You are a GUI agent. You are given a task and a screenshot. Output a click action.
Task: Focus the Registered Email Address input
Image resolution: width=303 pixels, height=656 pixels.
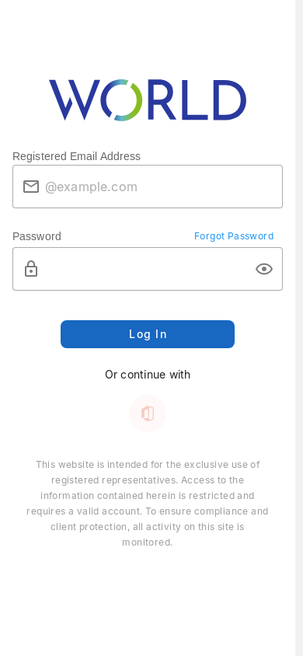click(x=148, y=187)
